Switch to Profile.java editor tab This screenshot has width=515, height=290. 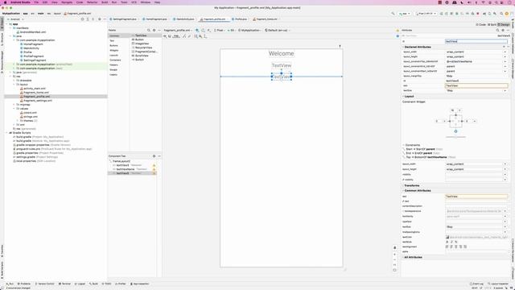240,19
